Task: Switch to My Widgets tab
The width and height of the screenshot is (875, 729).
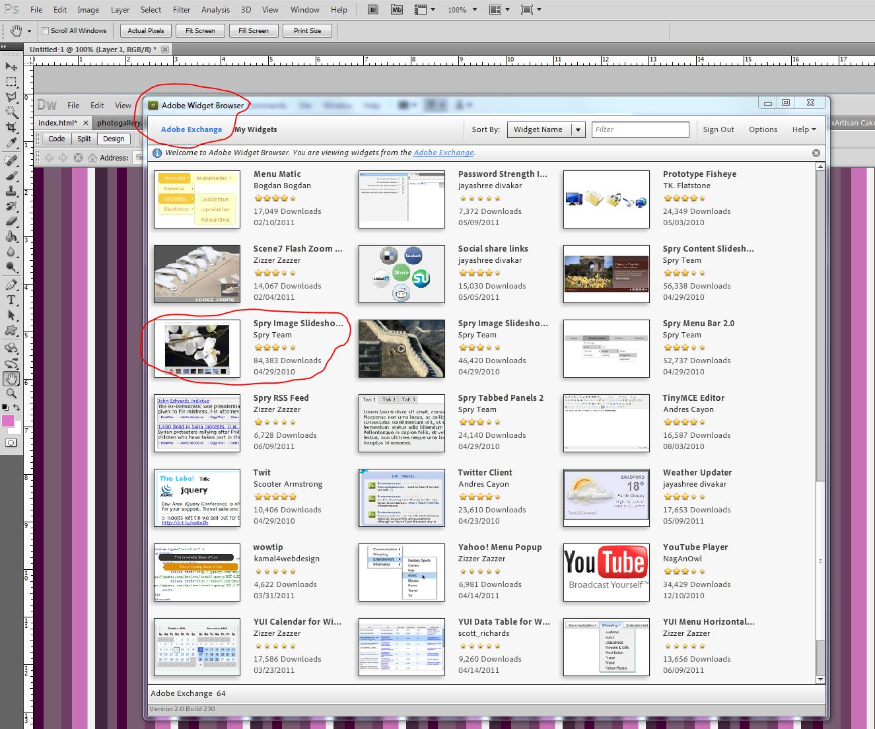Action: coord(256,129)
